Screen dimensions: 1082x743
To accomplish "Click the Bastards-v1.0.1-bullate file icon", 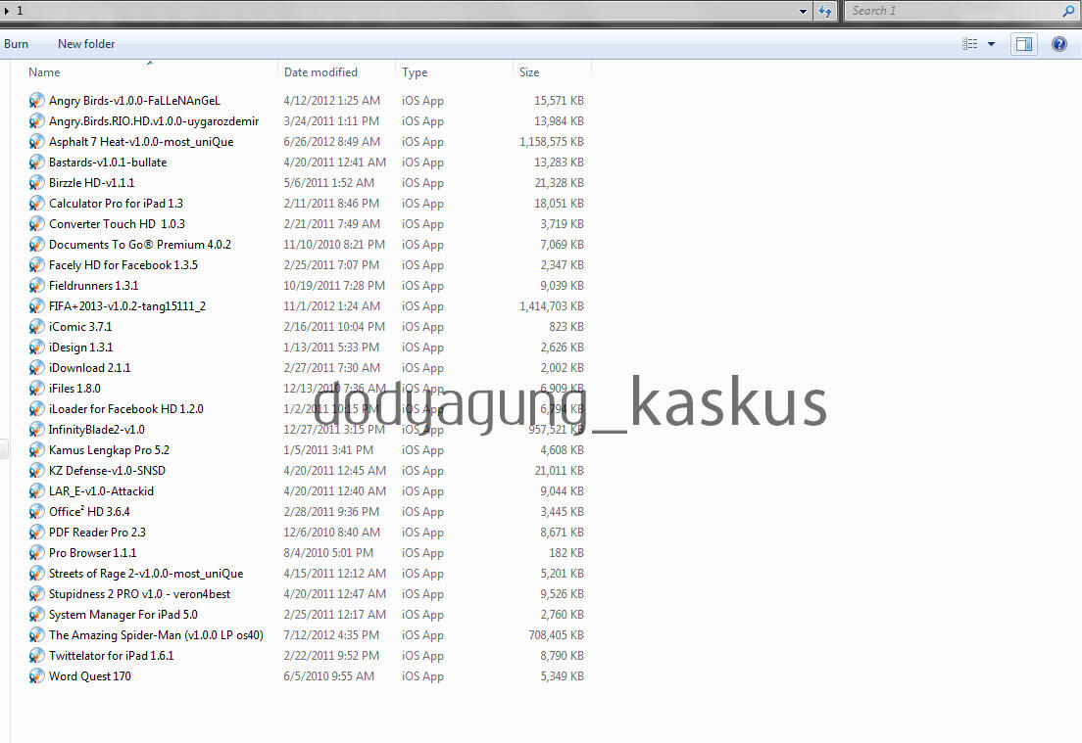I will click(36, 163).
